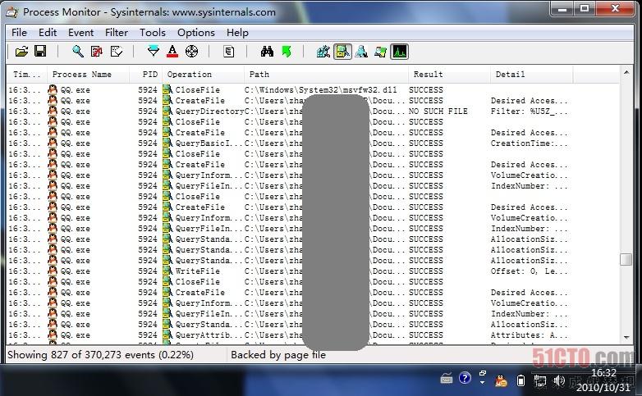The width and height of the screenshot is (642, 396).
Task: Click the QQ penguin icon in the WriteFile row
Action: (53, 271)
